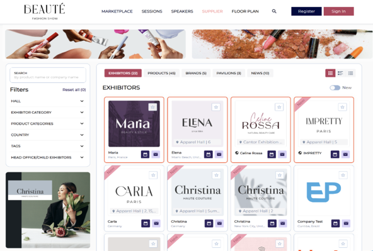Viewport: 373px width, 251px height.
Task: Send message via envelope icon on Carla card
Action: point(156,223)
